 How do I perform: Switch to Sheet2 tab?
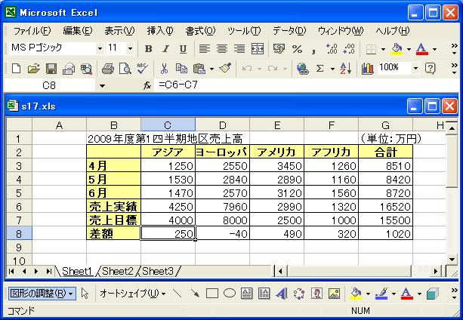click(x=118, y=271)
